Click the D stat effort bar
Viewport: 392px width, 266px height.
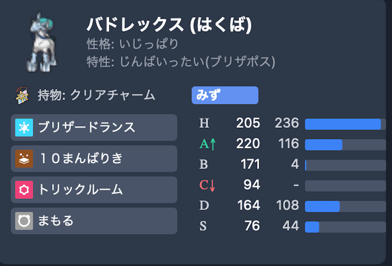345,206
